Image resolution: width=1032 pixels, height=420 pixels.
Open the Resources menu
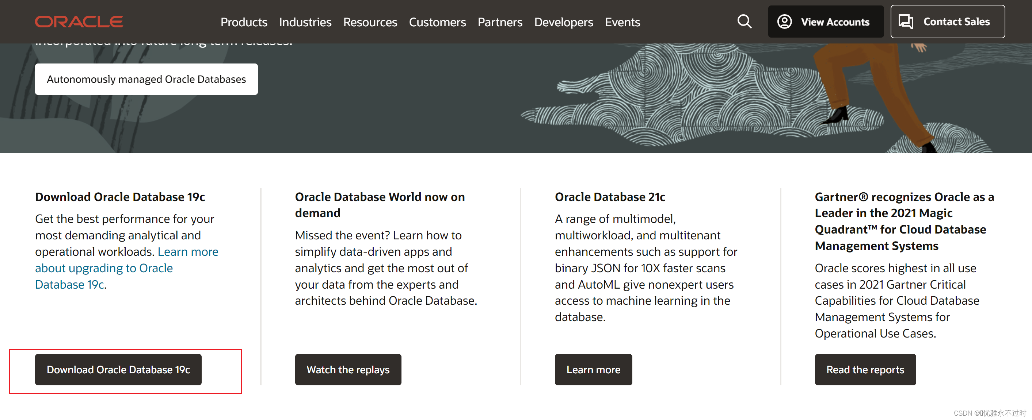click(370, 22)
